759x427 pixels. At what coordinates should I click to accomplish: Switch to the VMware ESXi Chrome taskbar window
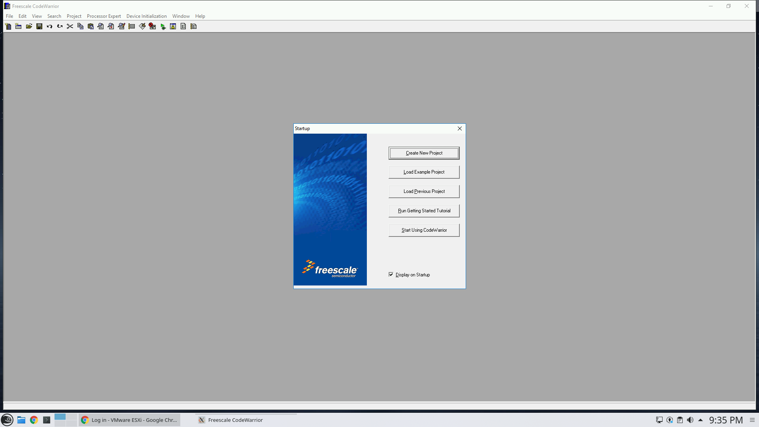pyautogui.click(x=129, y=420)
